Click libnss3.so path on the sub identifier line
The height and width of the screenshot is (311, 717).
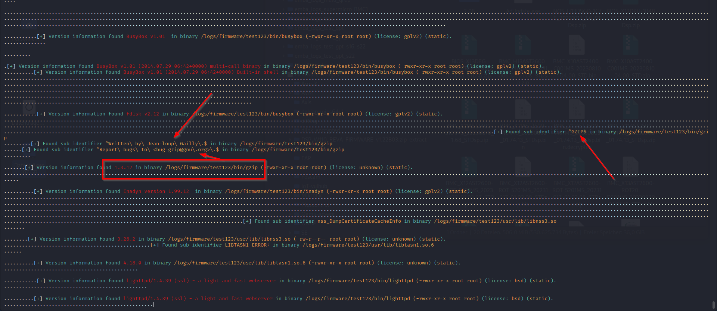click(495, 221)
